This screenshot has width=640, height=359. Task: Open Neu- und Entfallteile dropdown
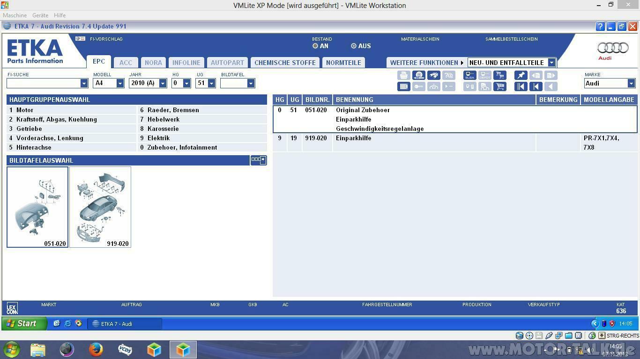[x=551, y=63]
